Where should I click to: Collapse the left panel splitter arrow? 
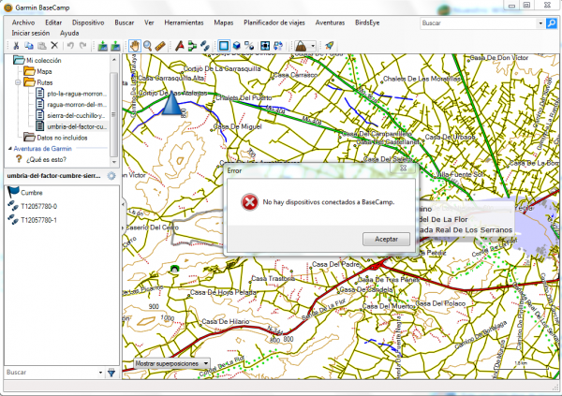pos(124,205)
